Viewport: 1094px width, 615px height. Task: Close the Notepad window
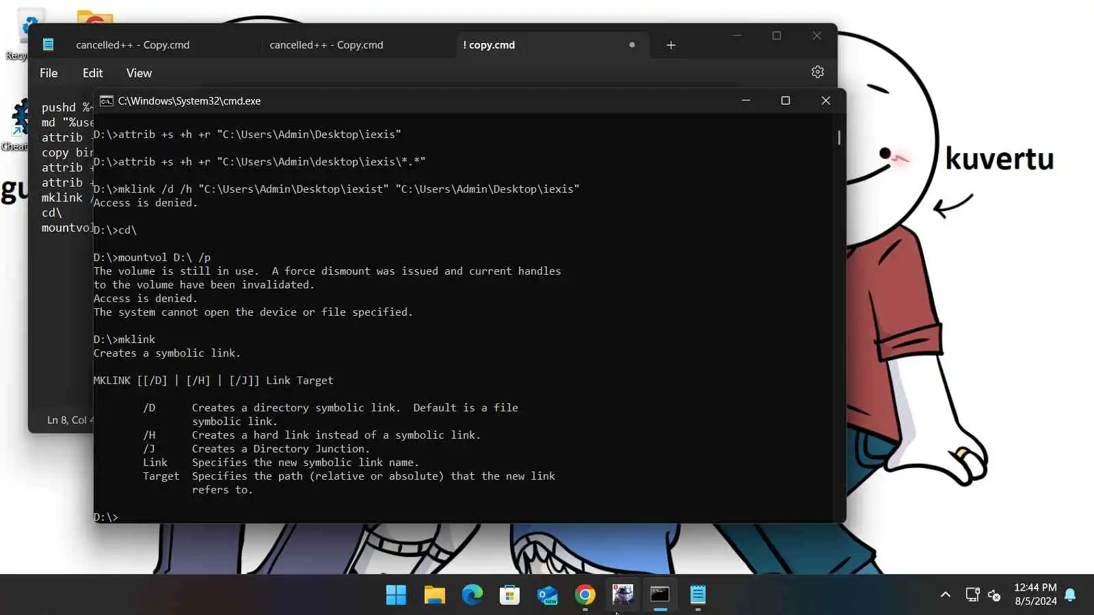coord(817,36)
